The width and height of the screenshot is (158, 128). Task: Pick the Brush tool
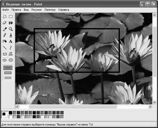(11, 35)
